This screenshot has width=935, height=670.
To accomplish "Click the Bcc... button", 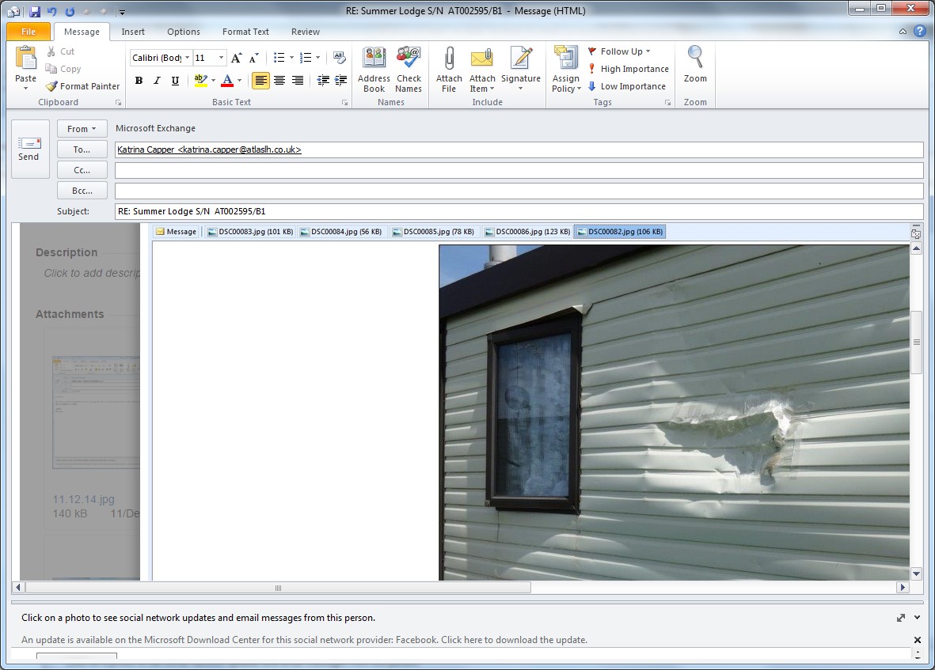I will click(x=82, y=191).
